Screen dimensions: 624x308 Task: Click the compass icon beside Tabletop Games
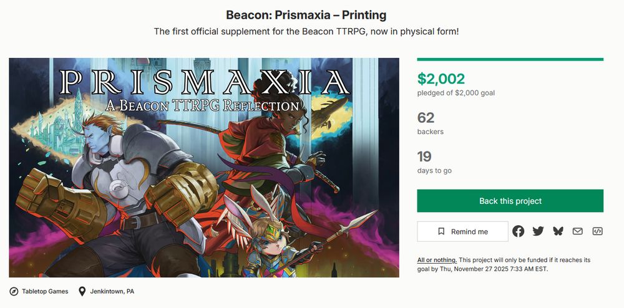click(14, 292)
